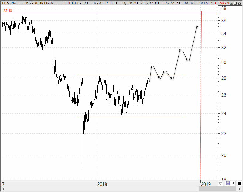Click the pushpin icon beside the save icon
This screenshot has width=243, height=192.
[x=233, y=183]
